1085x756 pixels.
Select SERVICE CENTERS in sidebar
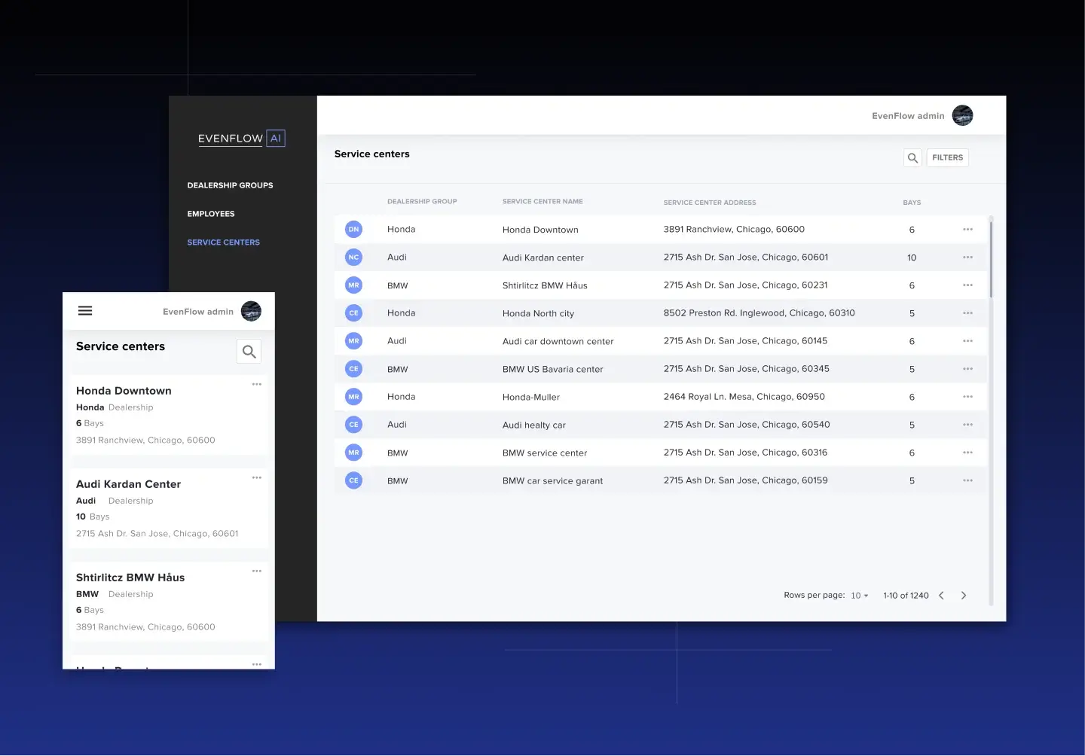pyautogui.click(x=223, y=242)
